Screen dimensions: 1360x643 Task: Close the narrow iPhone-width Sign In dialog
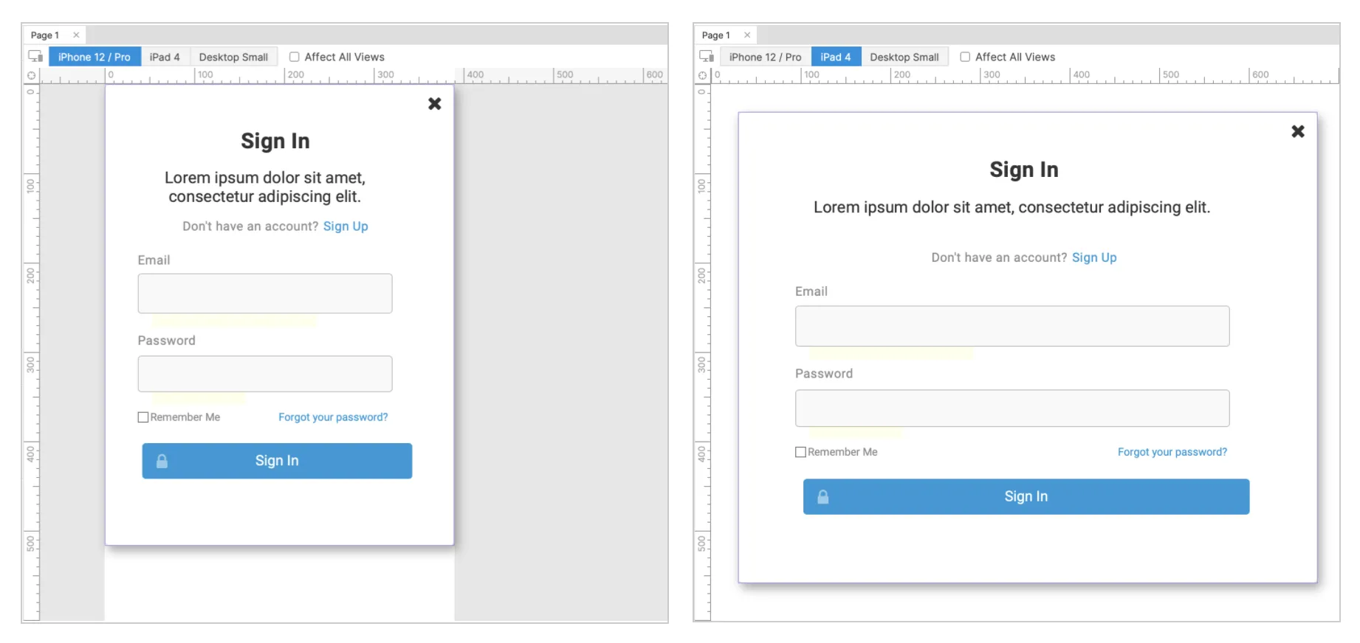point(435,104)
